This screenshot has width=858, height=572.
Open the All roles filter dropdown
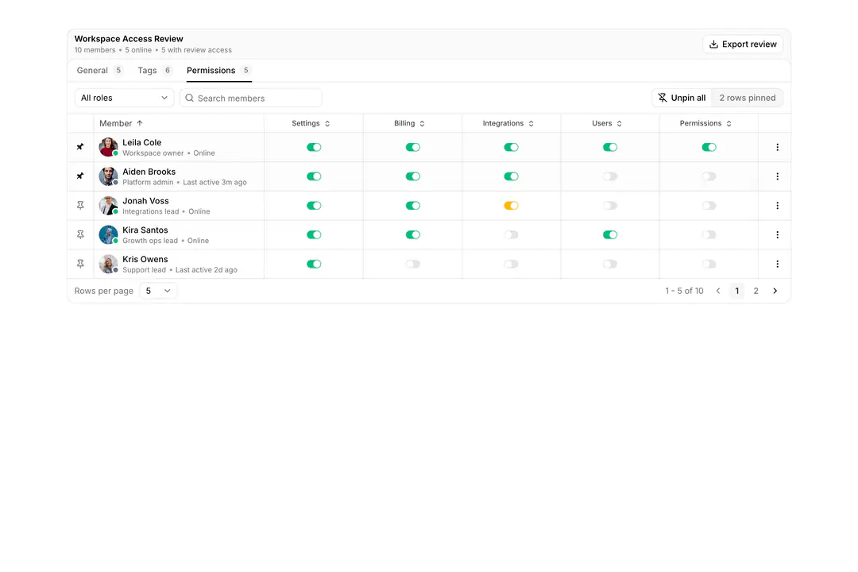pos(124,98)
